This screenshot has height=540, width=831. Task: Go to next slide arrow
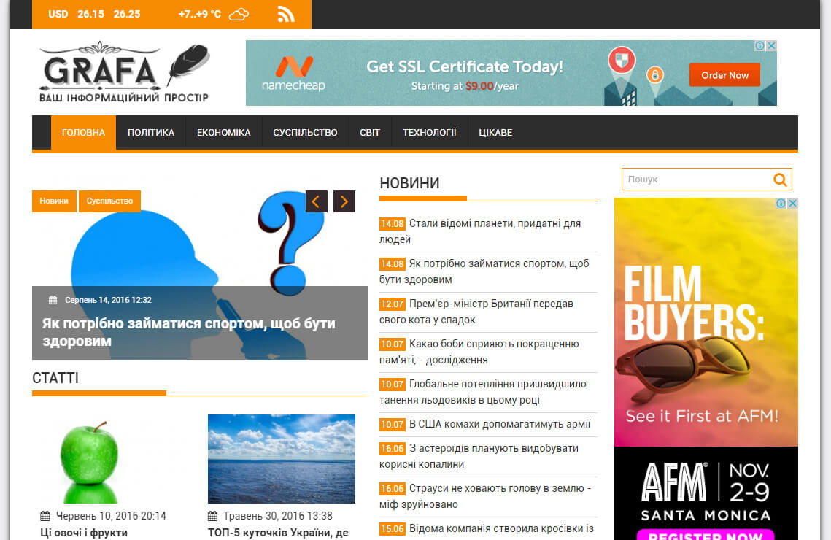pyautogui.click(x=344, y=201)
